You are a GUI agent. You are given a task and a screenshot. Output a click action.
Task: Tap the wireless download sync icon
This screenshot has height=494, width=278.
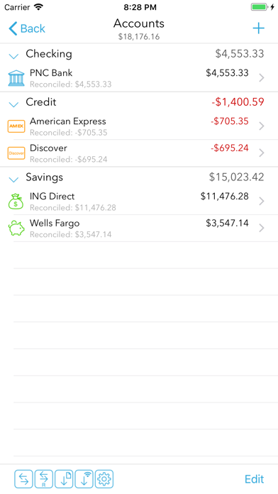(x=84, y=479)
